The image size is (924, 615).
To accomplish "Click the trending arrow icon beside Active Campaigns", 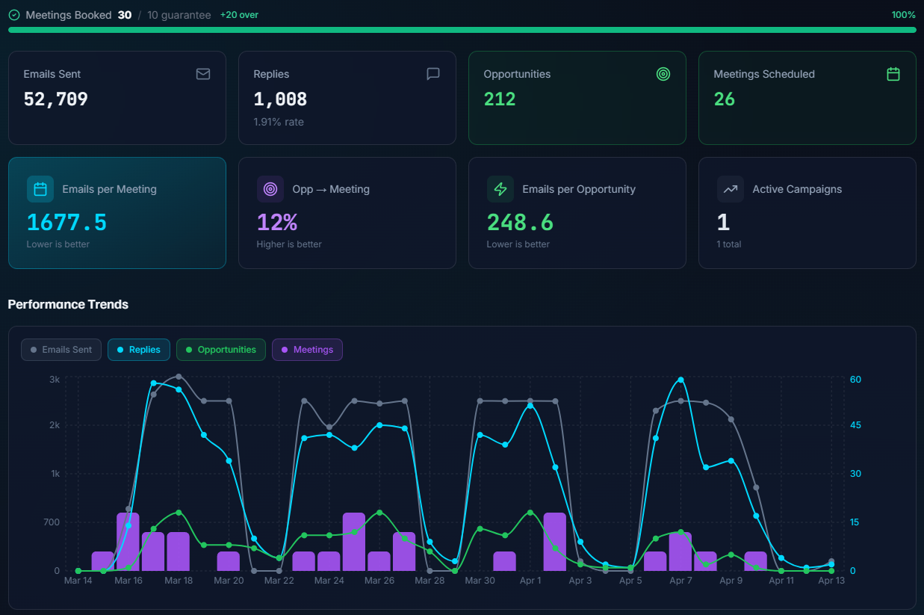I will click(731, 189).
